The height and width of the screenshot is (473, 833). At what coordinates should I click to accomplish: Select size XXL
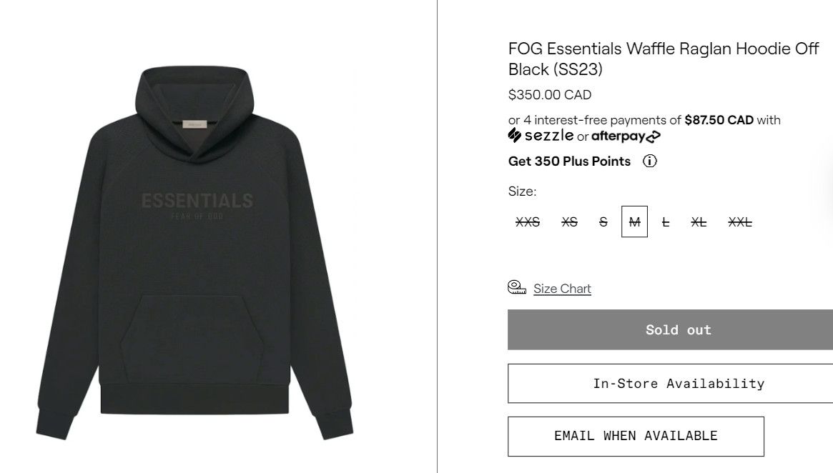pyautogui.click(x=740, y=222)
